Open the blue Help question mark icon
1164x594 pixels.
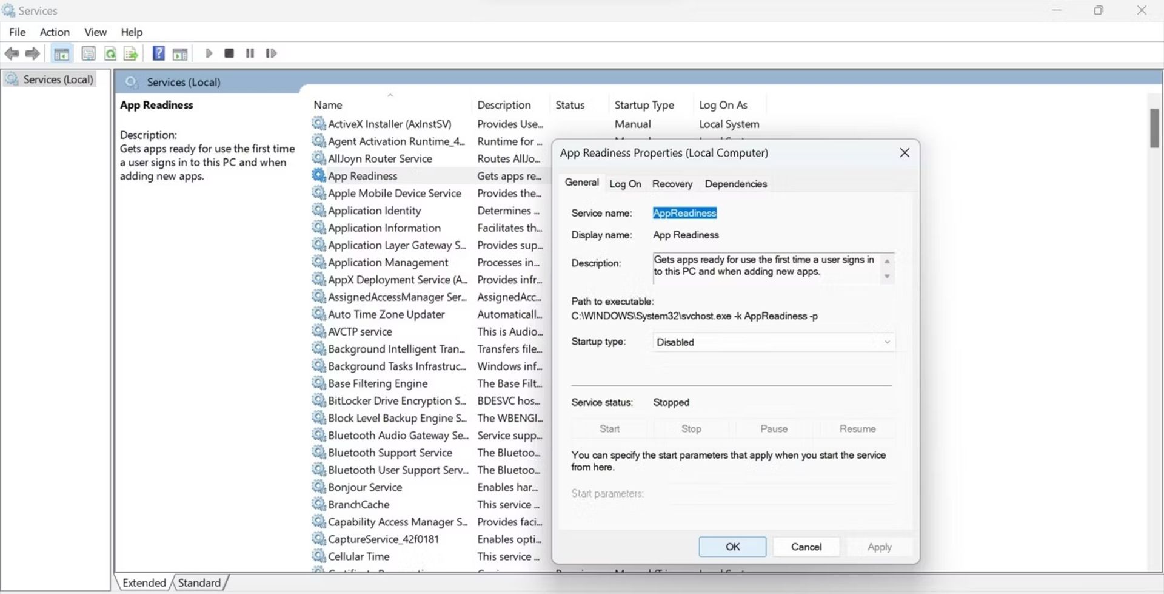pos(158,53)
